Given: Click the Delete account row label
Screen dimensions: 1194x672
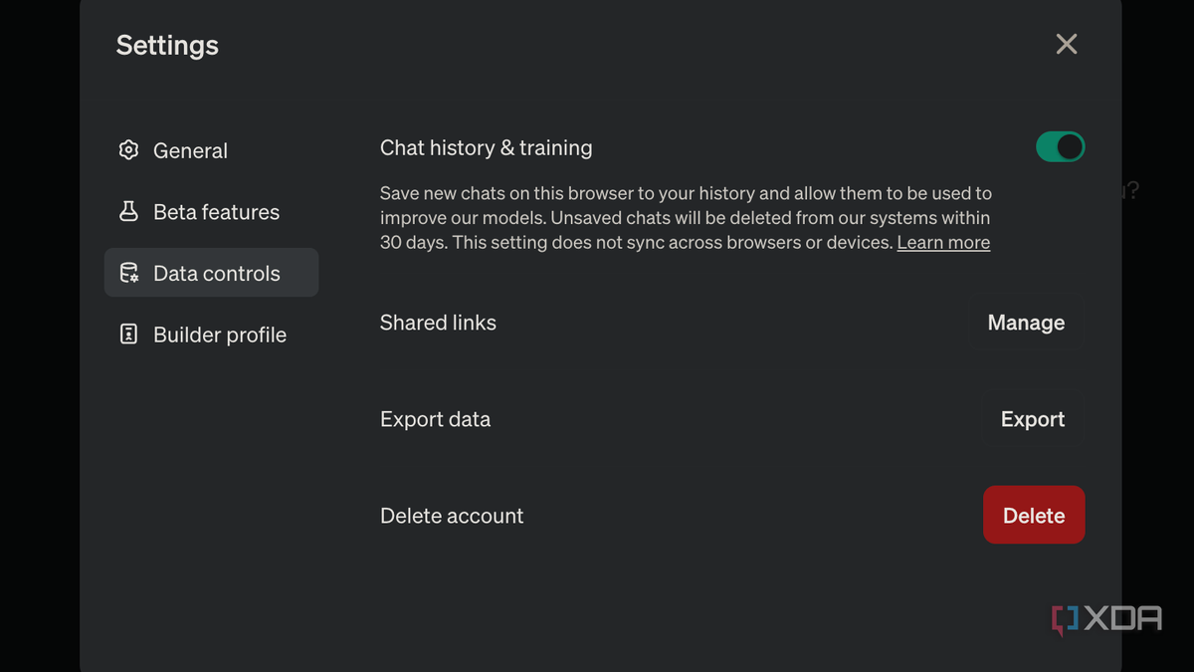Looking at the screenshot, I should (452, 516).
